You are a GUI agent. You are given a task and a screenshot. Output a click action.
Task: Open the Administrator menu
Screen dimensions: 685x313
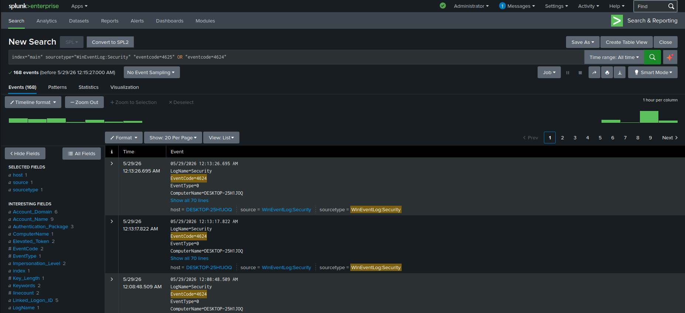click(x=471, y=6)
